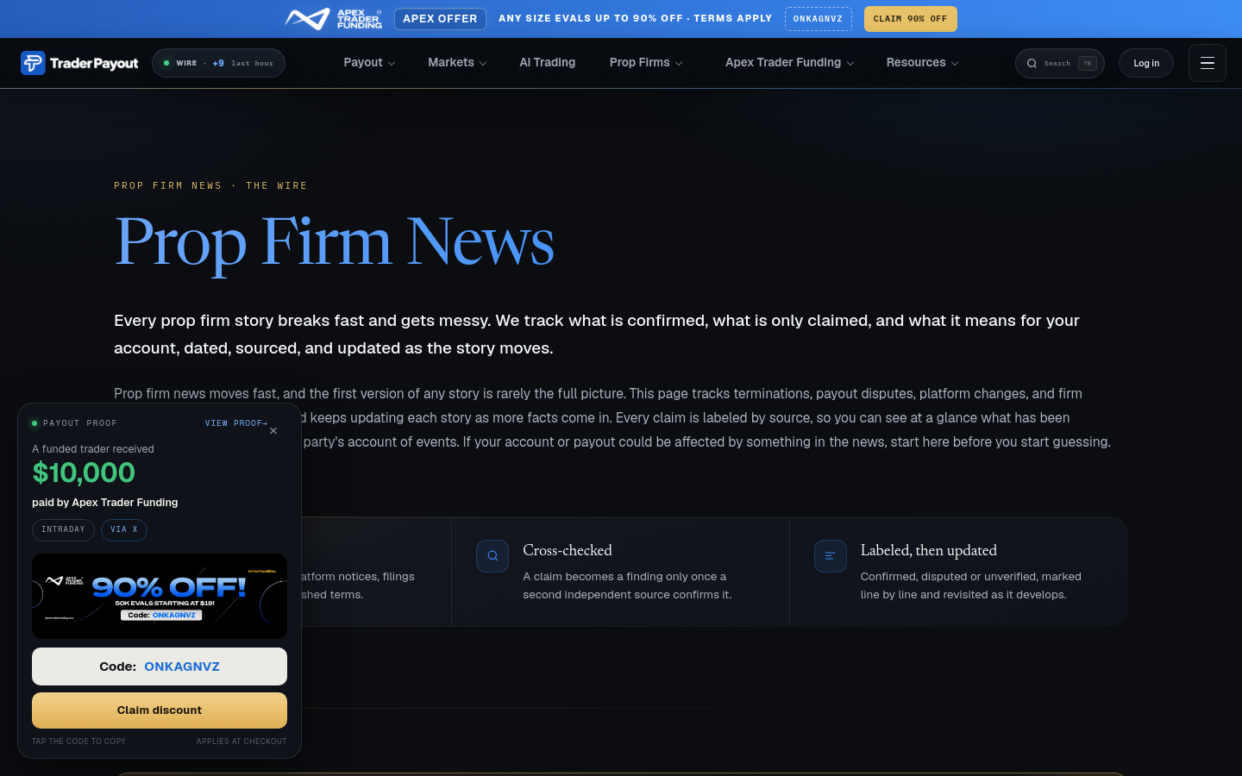The height and width of the screenshot is (776, 1242).
Task: Click the paid by Apex Trader Funding text
Action: click(x=105, y=503)
